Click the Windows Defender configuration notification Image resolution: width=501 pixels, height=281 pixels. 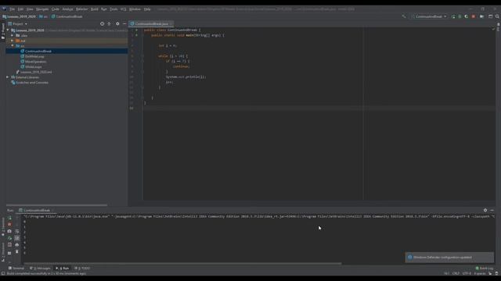click(x=449, y=258)
